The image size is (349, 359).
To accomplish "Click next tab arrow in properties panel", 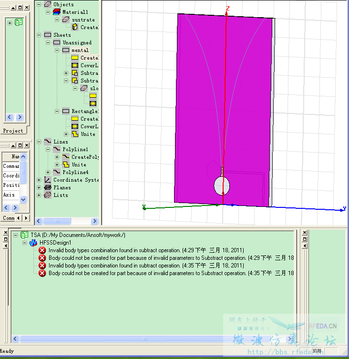I will pos(26,218).
